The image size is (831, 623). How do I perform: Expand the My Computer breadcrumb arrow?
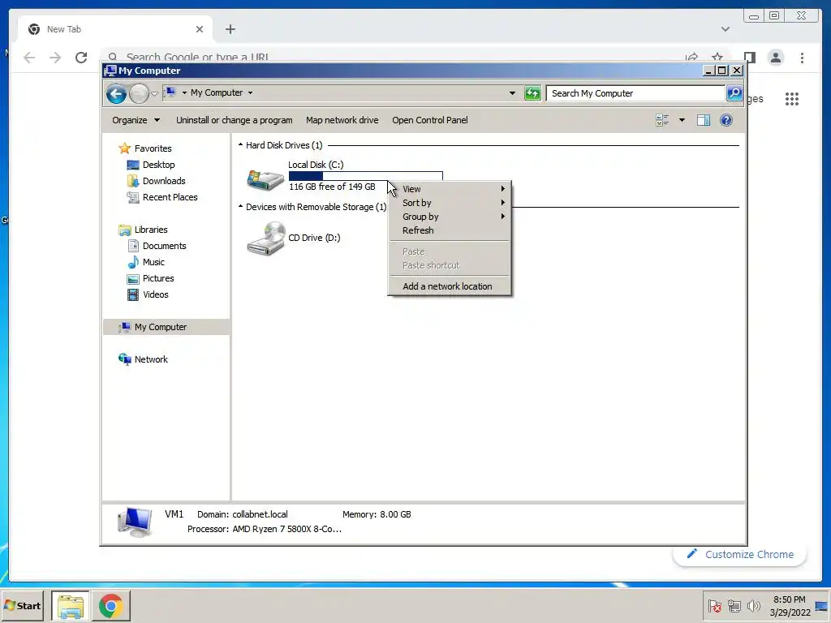click(x=250, y=92)
